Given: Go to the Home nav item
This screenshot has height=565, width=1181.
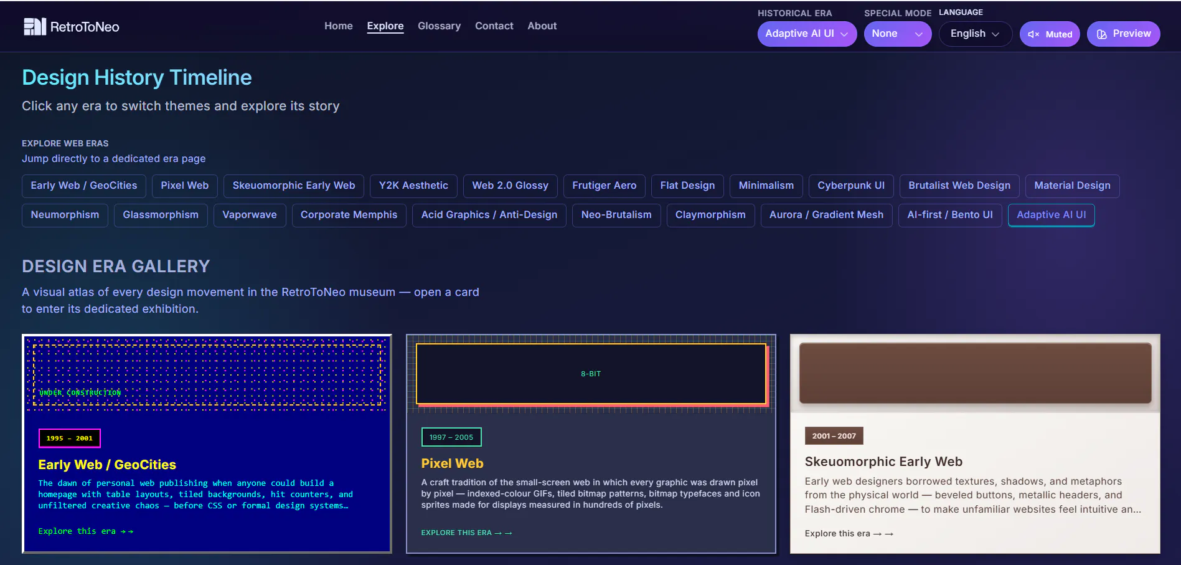Looking at the screenshot, I should [x=339, y=26].
